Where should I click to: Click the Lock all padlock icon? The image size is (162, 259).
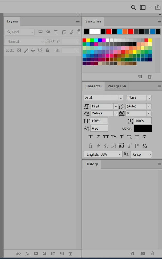47,50
